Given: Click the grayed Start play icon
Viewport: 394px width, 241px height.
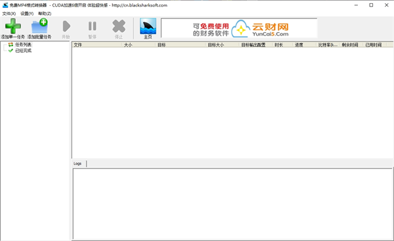Looking at the screenshot, I should pos(66,26).
